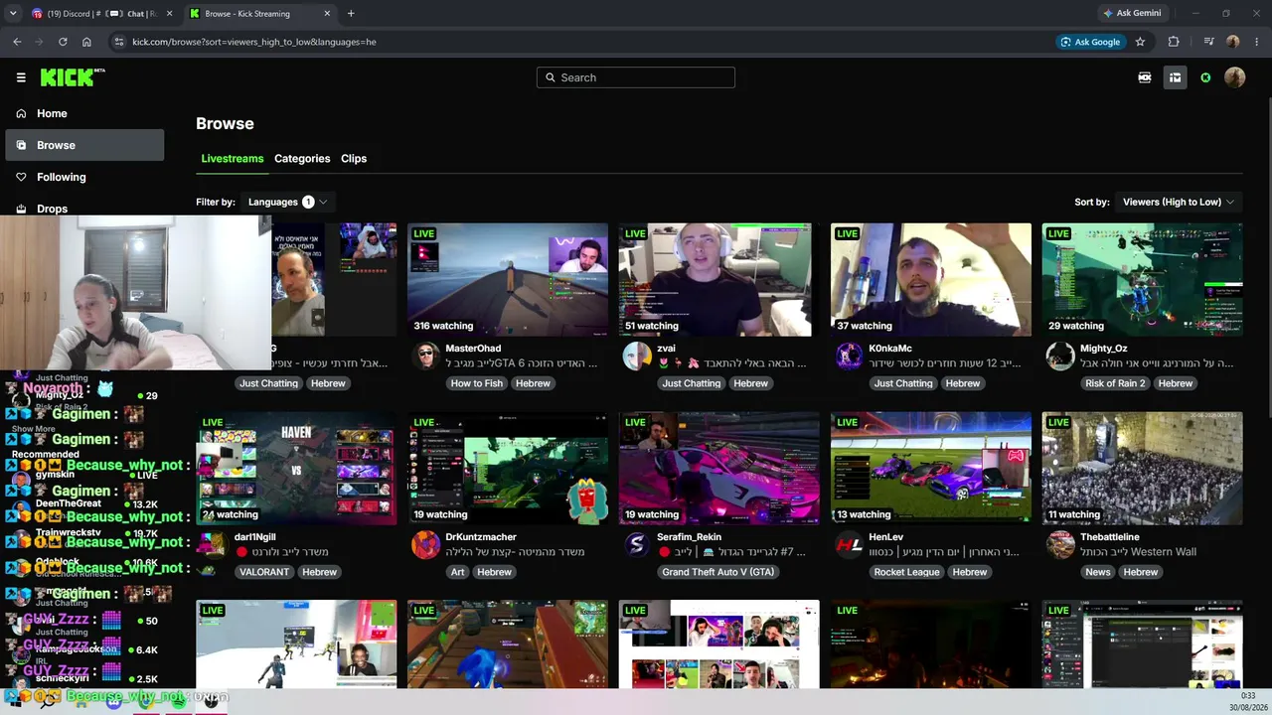Click the highlighted layout icon in Kick header
This screenshot has width=1272, height=715.
1175,77
